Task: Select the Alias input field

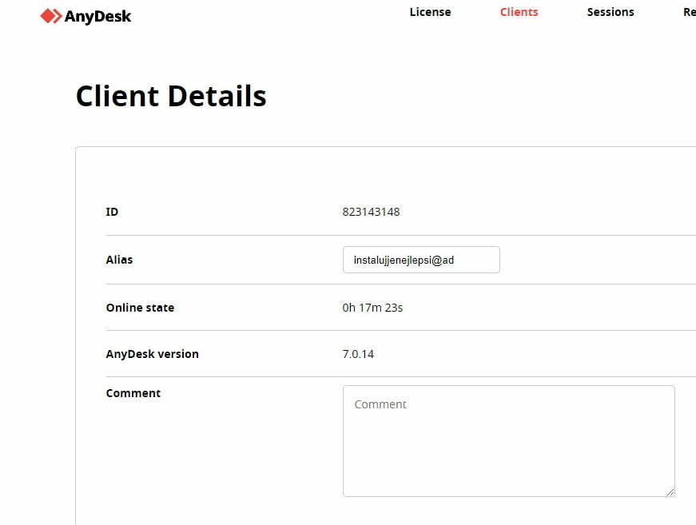Action: (x=421, y=260)
